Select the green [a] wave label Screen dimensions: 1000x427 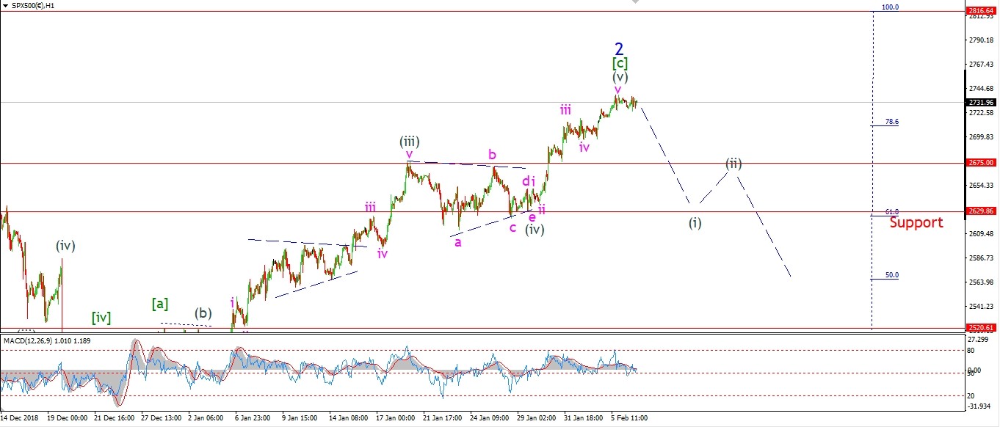[159, 302]
